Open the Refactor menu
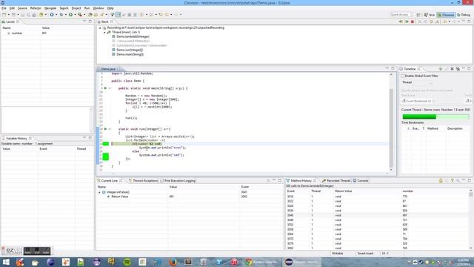Screen dimensions: 474x267 36,8
